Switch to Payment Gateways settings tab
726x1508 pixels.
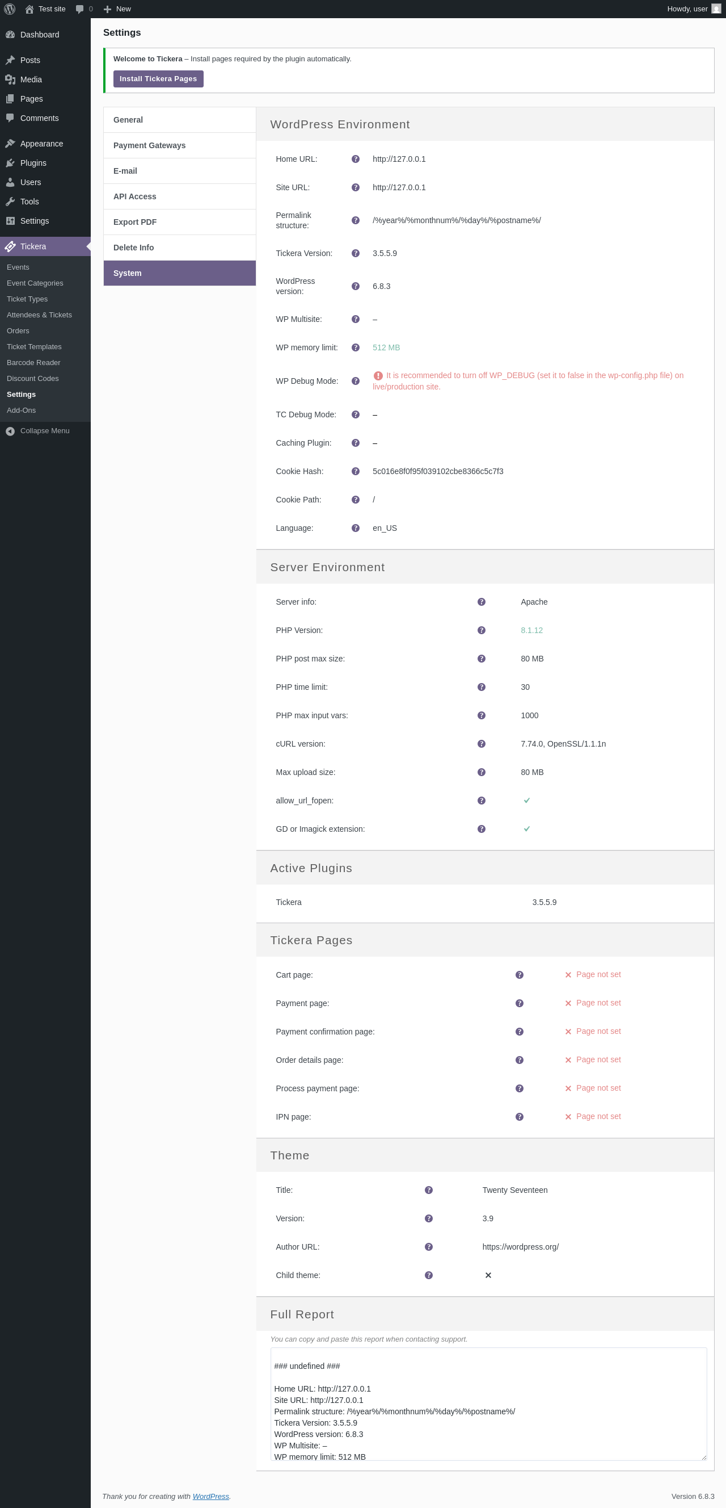(149, 145)
